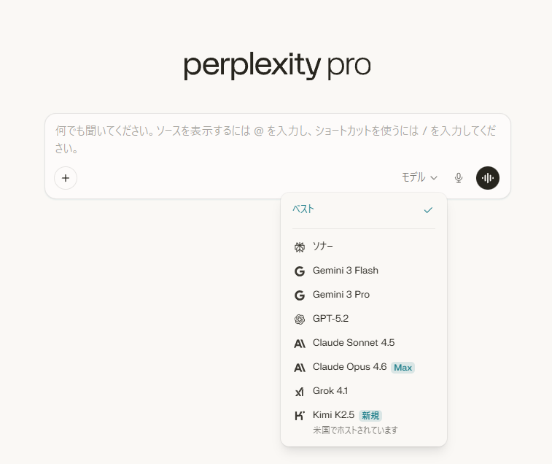Choose Claude Opus 4.6 model
This screenshot has height=464, width=552.
click(349, 367)
